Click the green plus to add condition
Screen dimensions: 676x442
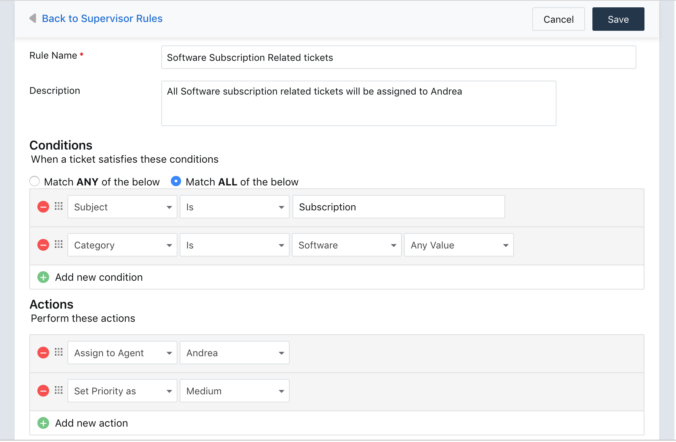point(43,277)
